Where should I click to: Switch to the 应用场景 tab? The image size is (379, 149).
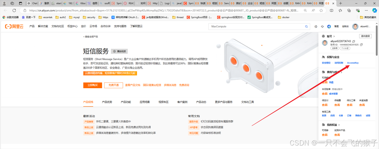(145, 102)
